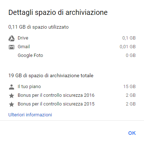144x145 pixels.
Task: Click the star icon for 2016 bonus
Action: [12, 96]
